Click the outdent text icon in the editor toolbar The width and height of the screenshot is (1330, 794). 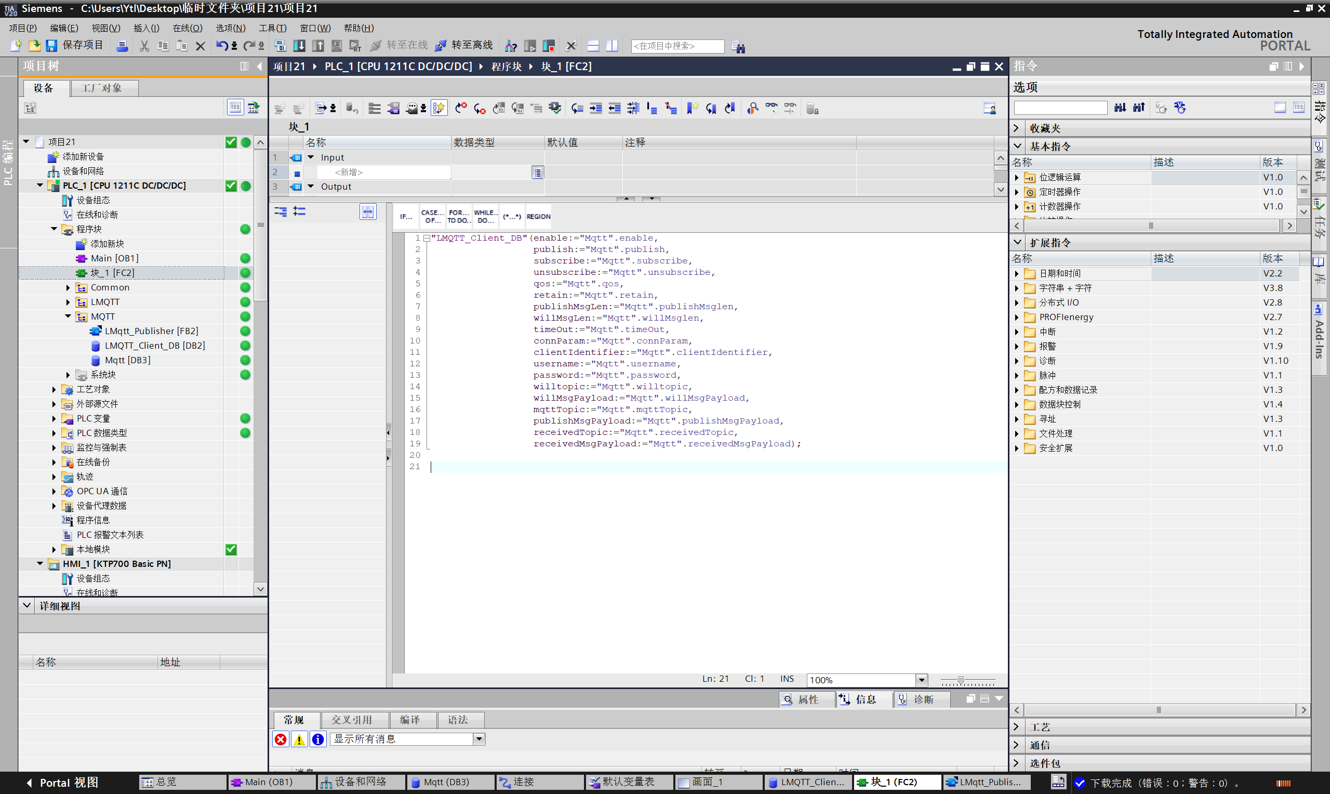[x=615, y=109]
